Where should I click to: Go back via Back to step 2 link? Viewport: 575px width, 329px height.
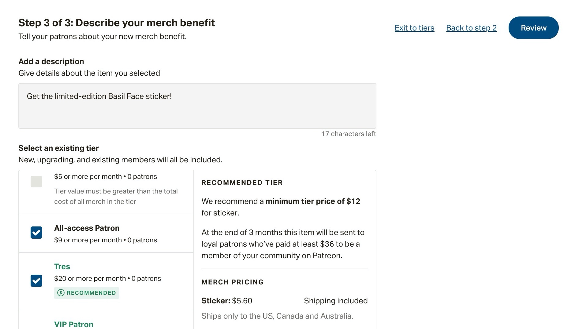471,28
